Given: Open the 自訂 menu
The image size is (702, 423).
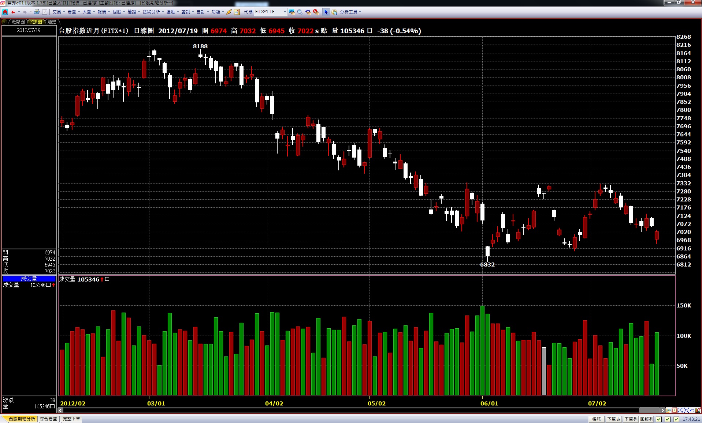Looking at the screenshot, I should (203, 12).
